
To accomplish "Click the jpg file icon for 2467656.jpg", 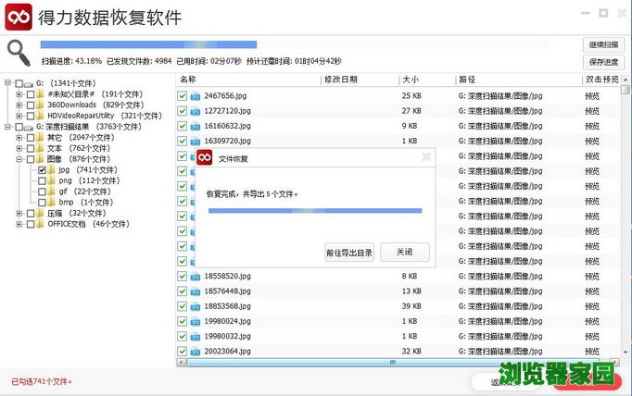I will point(195,96).
